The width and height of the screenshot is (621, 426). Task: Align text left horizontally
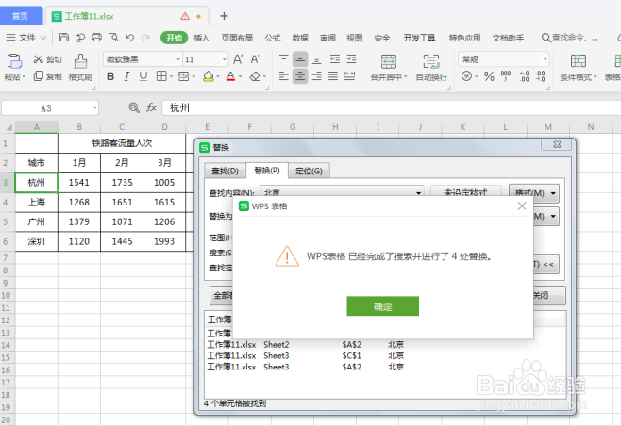(x=283, y=76)
